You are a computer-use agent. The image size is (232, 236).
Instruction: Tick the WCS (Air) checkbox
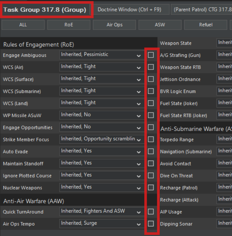[x=151, y=67]
